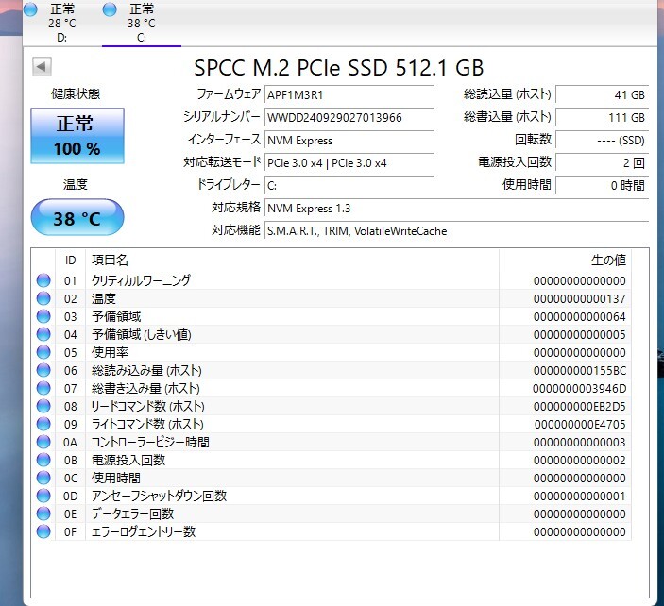Click transfer mode PCIe 3.0 x4 field

click(349, 163)
